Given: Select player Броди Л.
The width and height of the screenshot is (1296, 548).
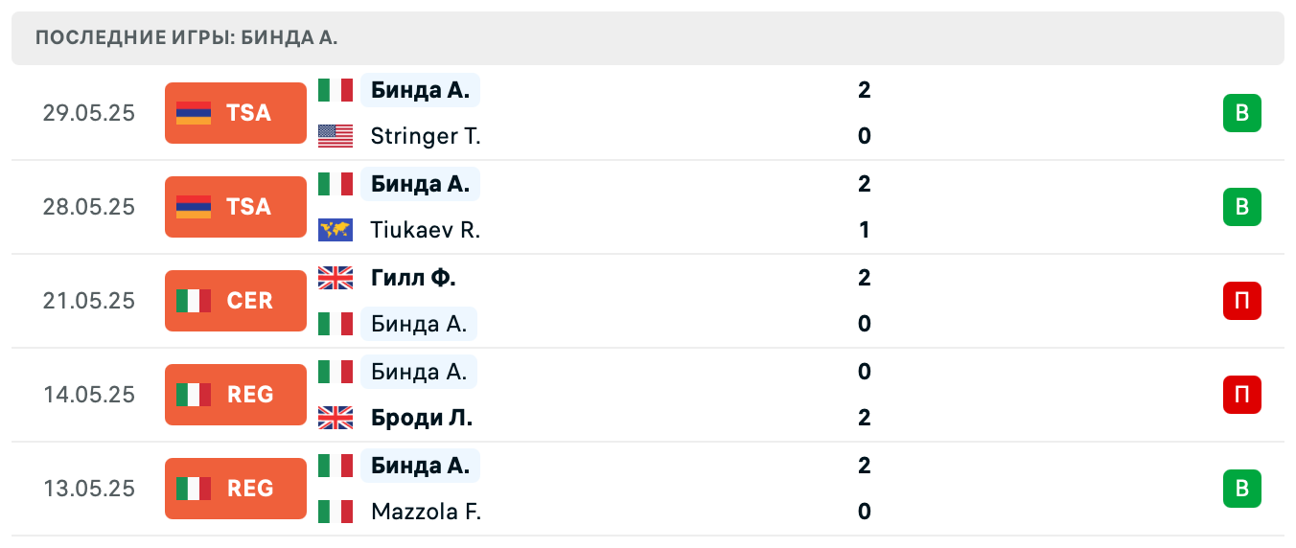Looking at the screenshot, I should (x=422, y=418).
